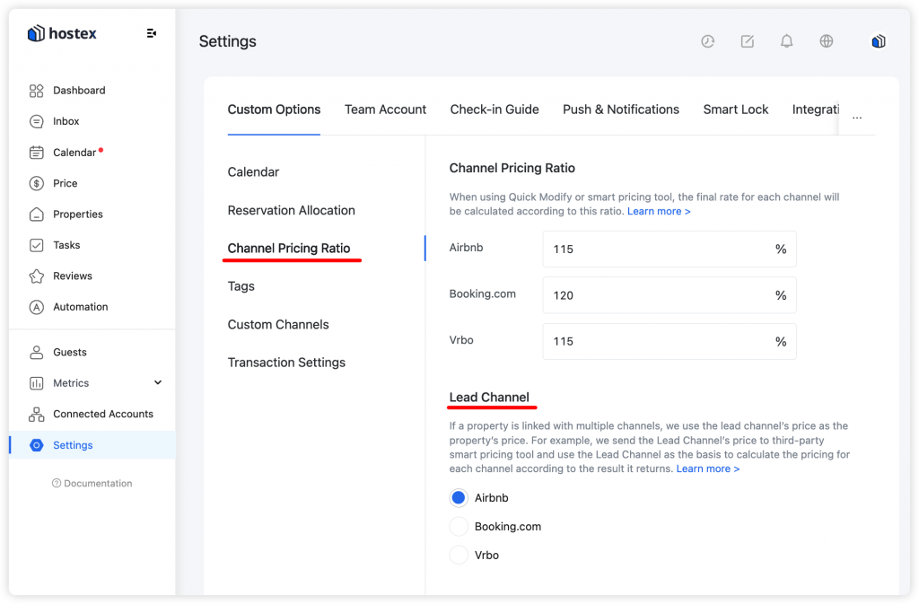919x604 pixels.
Task: Click the Channel Pricing Ratio section heading
Action: point(512,168)
